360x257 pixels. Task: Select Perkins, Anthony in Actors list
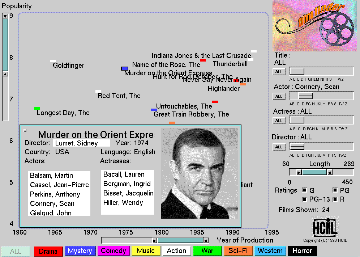click(55, 194)
